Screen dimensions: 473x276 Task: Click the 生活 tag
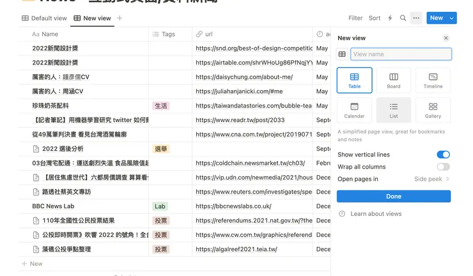point(161,106)
